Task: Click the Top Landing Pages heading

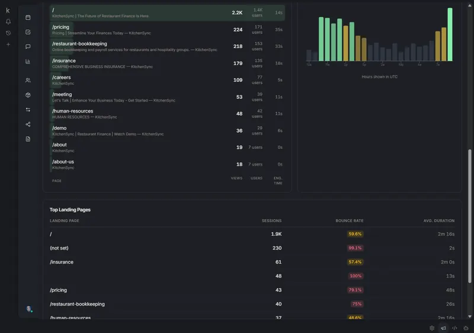Action: (70, 210)
